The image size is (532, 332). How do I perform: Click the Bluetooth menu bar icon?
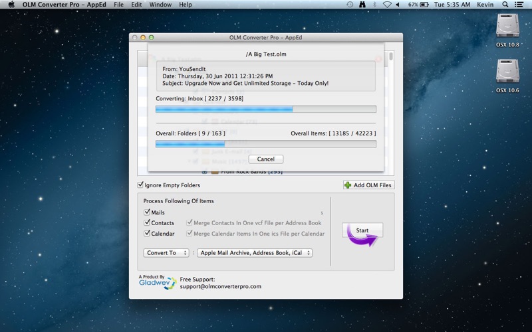pyautogui.click(x=374, y=5)
